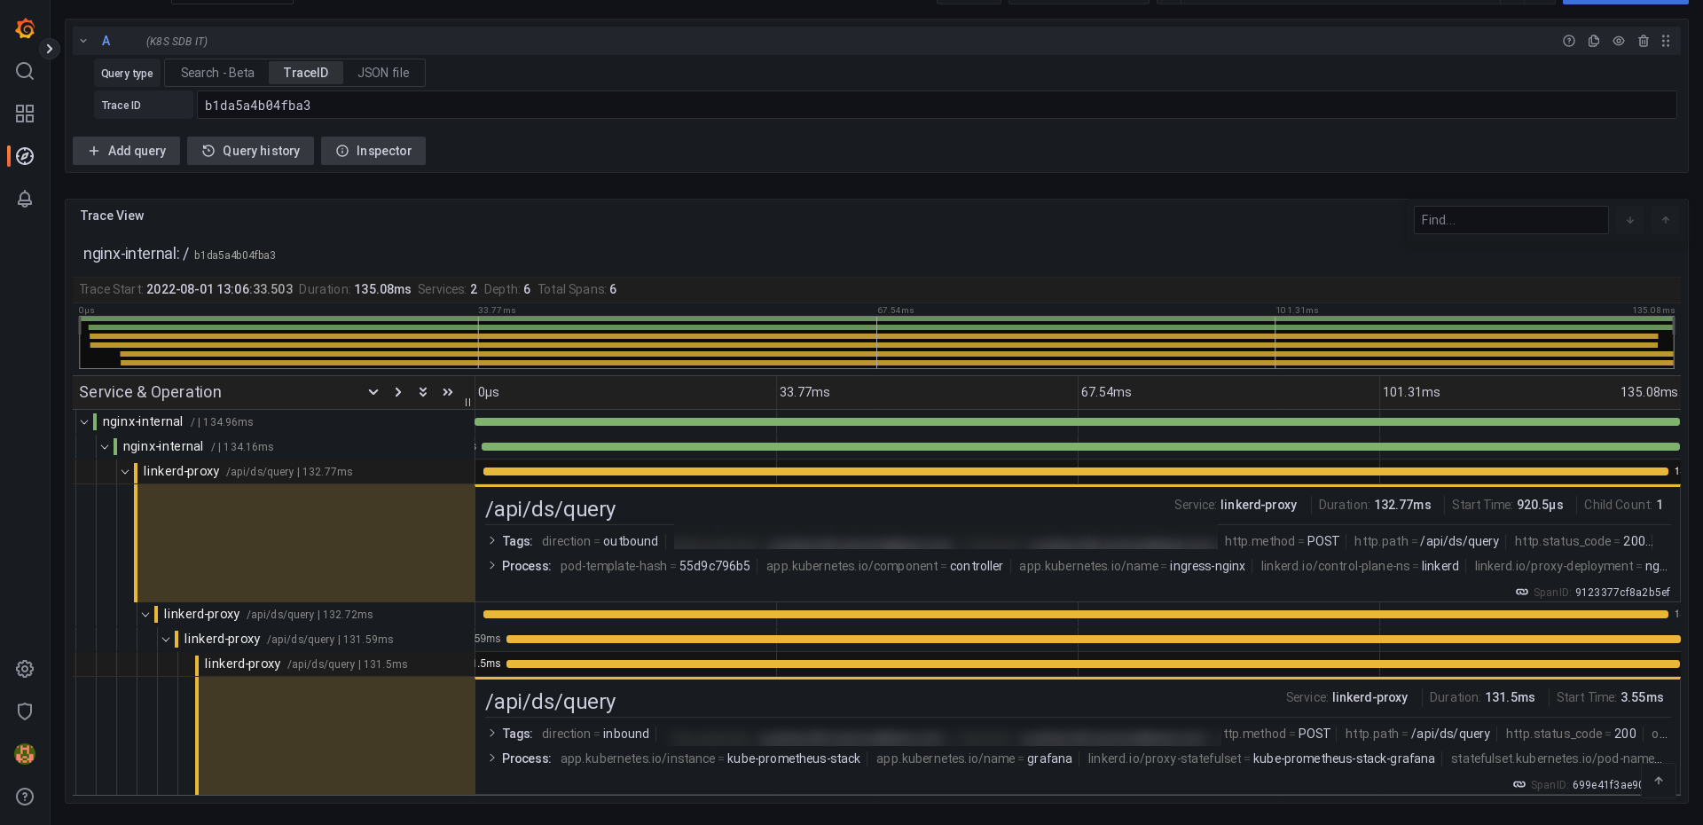
Task: Click the Add query button
Action: (126, 151)
